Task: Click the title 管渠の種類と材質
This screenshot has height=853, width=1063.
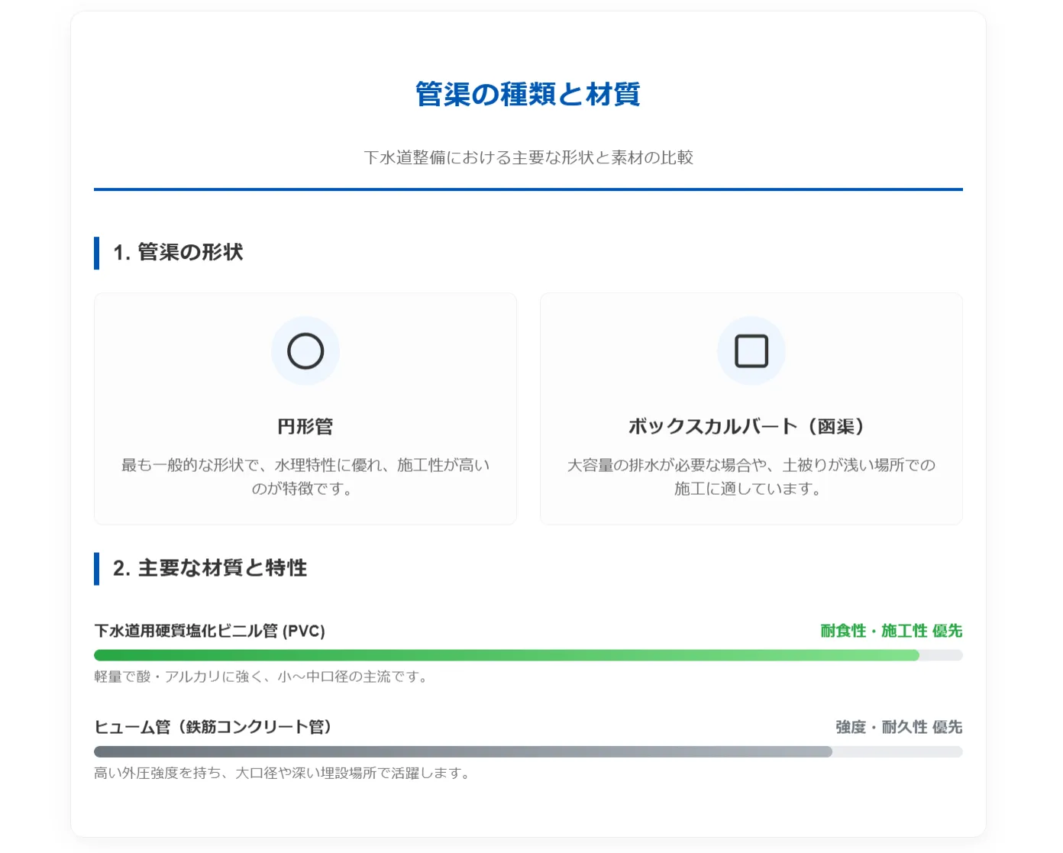Action: tap(528, 95)
